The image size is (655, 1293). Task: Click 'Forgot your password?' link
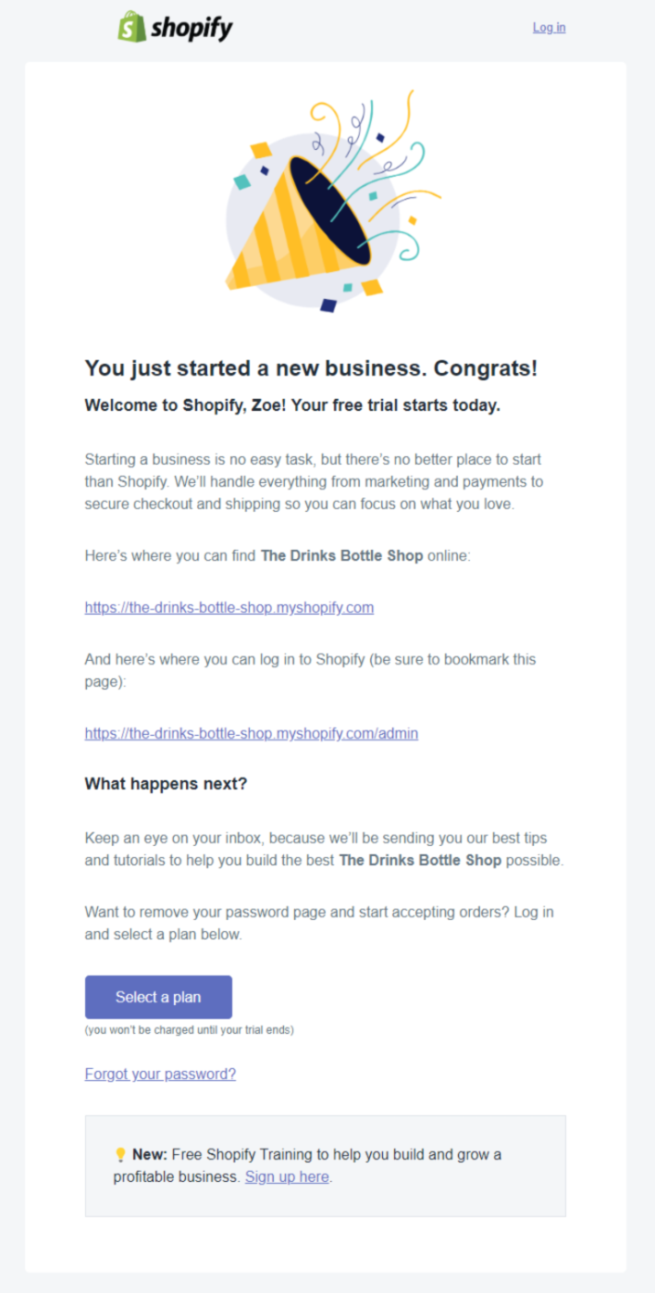point(159,1074)
